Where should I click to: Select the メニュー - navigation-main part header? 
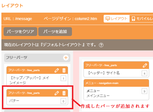point(116,83)
